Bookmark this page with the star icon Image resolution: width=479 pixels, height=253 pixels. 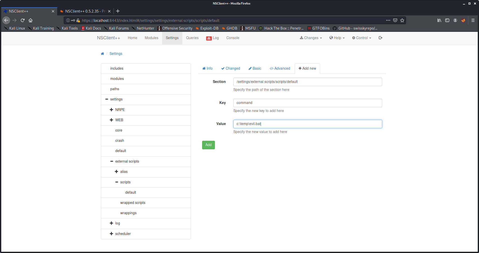(402, 20)
